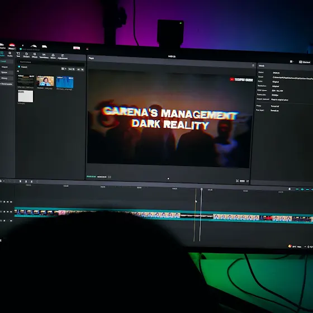Click the microphone record icon above timeline
Viewport: 313px width, 313px height.
pos(290,189)
